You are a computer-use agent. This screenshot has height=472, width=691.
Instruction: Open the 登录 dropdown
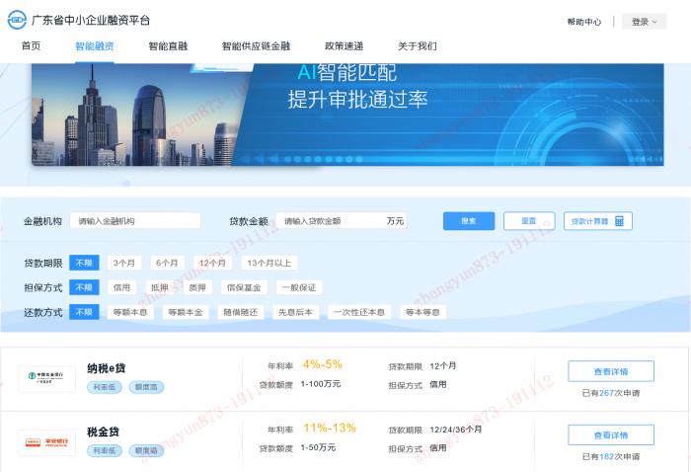coord(644,22)
